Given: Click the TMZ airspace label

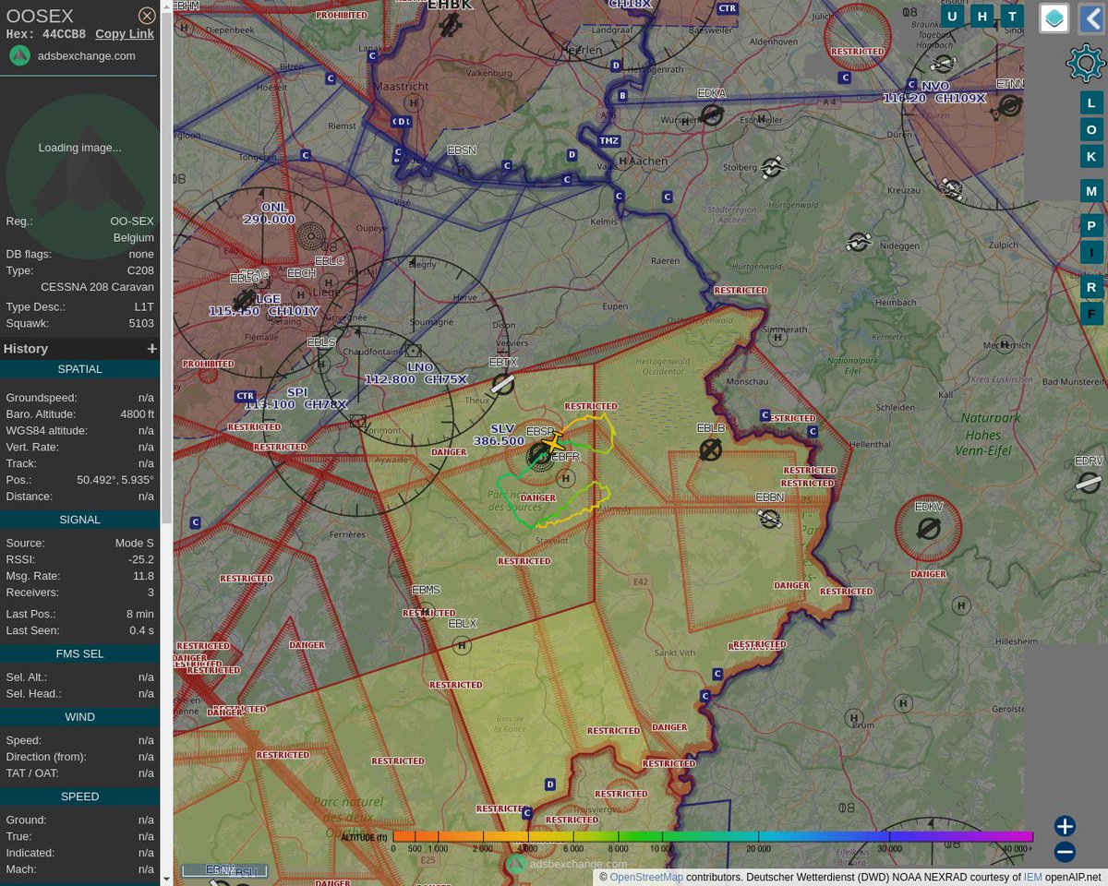Looking at the screenshot, I should 608,140.
